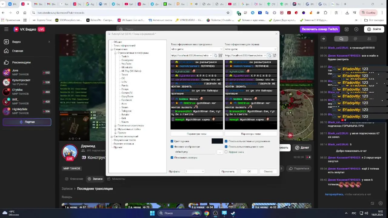Reload the page in the browser

(18, 13)
